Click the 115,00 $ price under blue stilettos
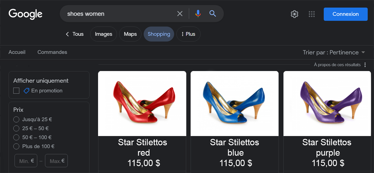The image size is (374, 173). coord(236,163)
